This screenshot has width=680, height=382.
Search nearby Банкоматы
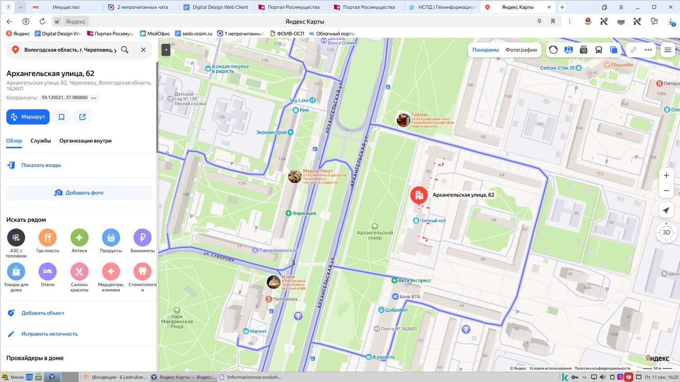tap(142, 241)
